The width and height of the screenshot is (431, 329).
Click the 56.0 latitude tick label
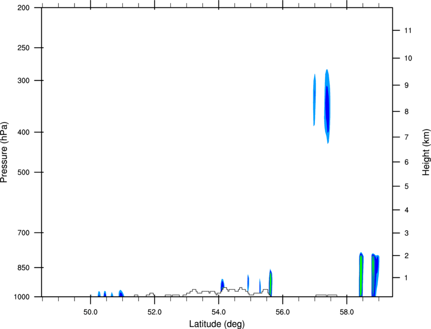coord(282,312)
